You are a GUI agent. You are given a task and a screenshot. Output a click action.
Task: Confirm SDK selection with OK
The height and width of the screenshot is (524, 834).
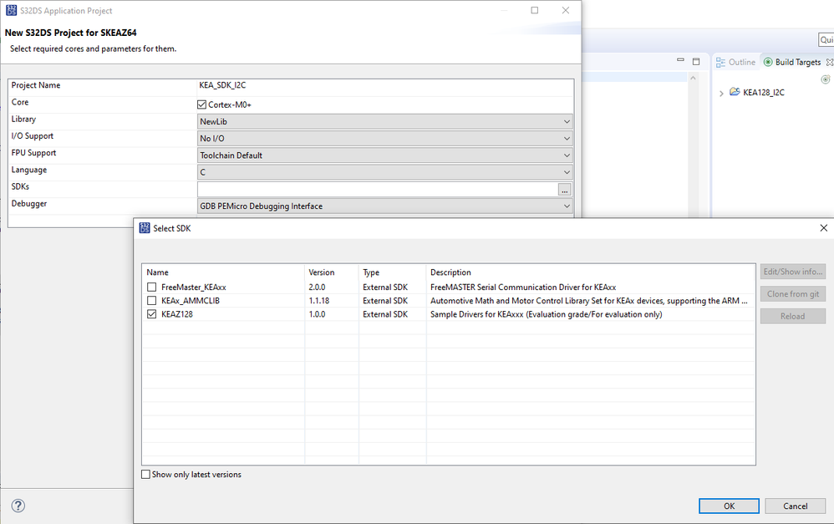(729, 506)
